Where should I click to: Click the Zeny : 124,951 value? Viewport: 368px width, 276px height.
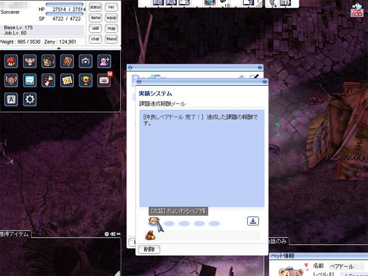[60, 42]
